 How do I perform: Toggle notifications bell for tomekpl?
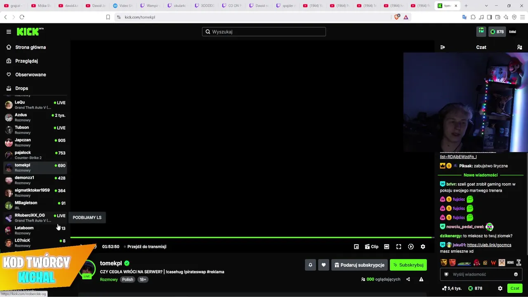click(x=310, y=265)
